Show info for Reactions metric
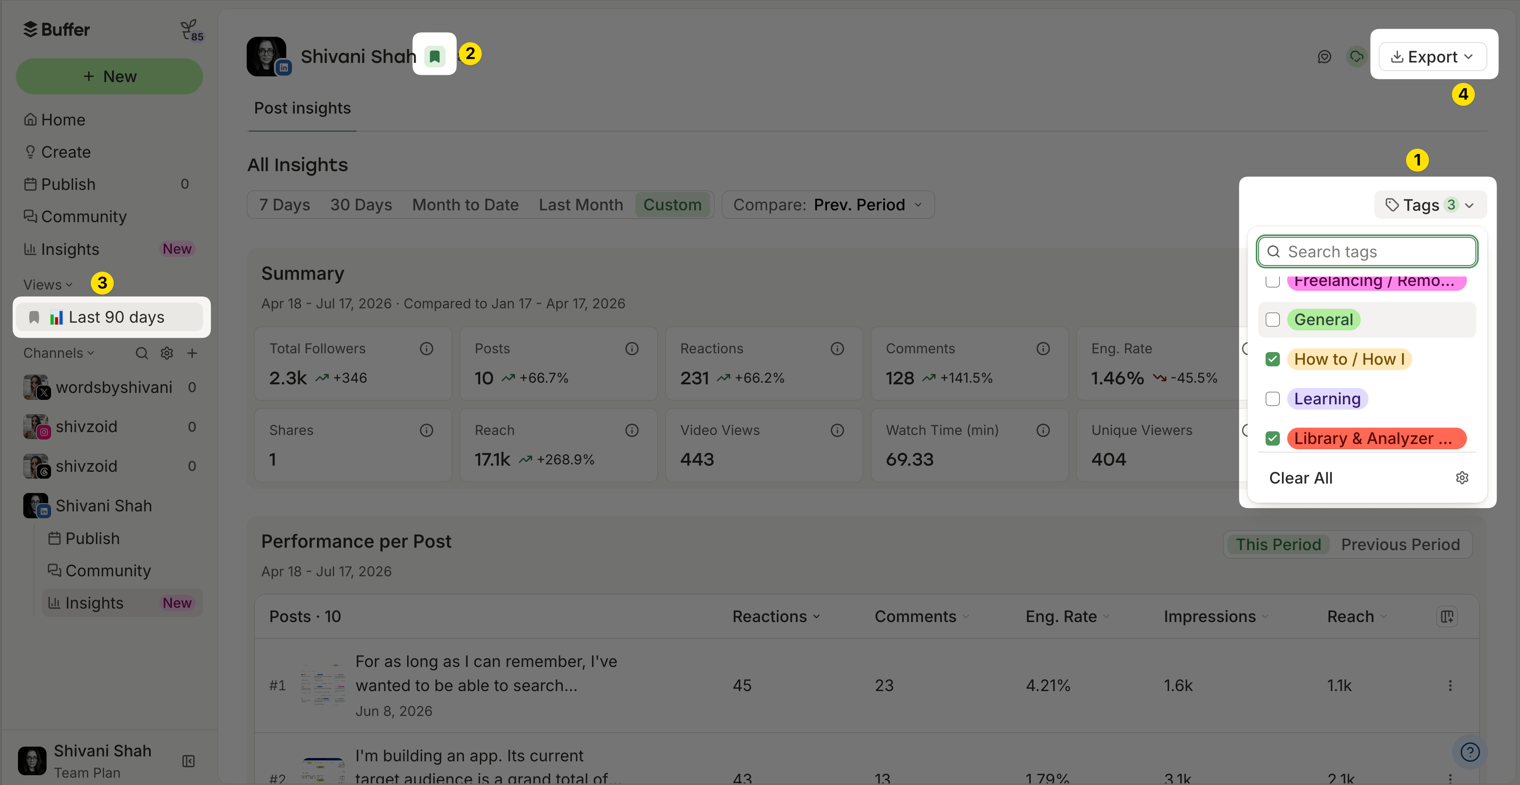 point(837,349)
